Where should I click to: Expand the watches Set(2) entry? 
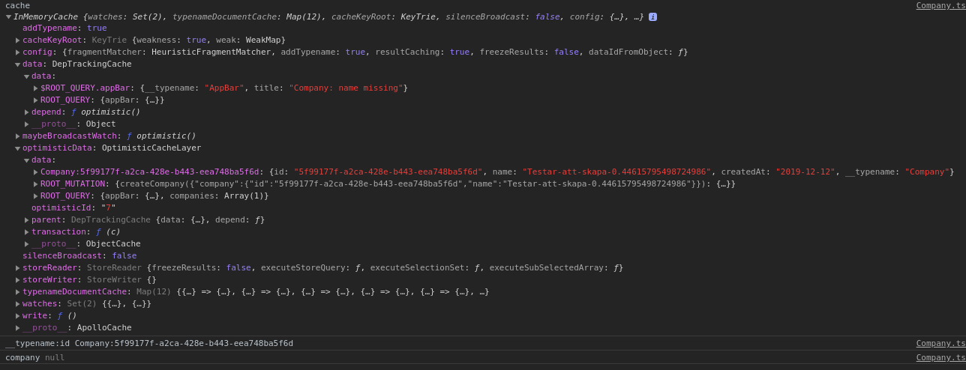pyautogui.click(x=18, y=304)
